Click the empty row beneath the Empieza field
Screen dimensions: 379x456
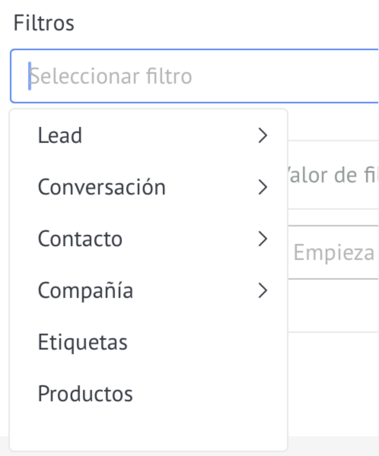[x=333, y=306]
